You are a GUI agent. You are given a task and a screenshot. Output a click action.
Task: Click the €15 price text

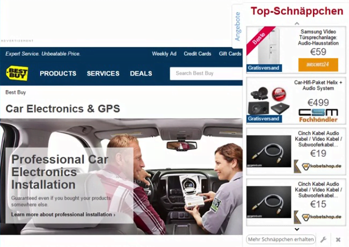pos(318,204)
